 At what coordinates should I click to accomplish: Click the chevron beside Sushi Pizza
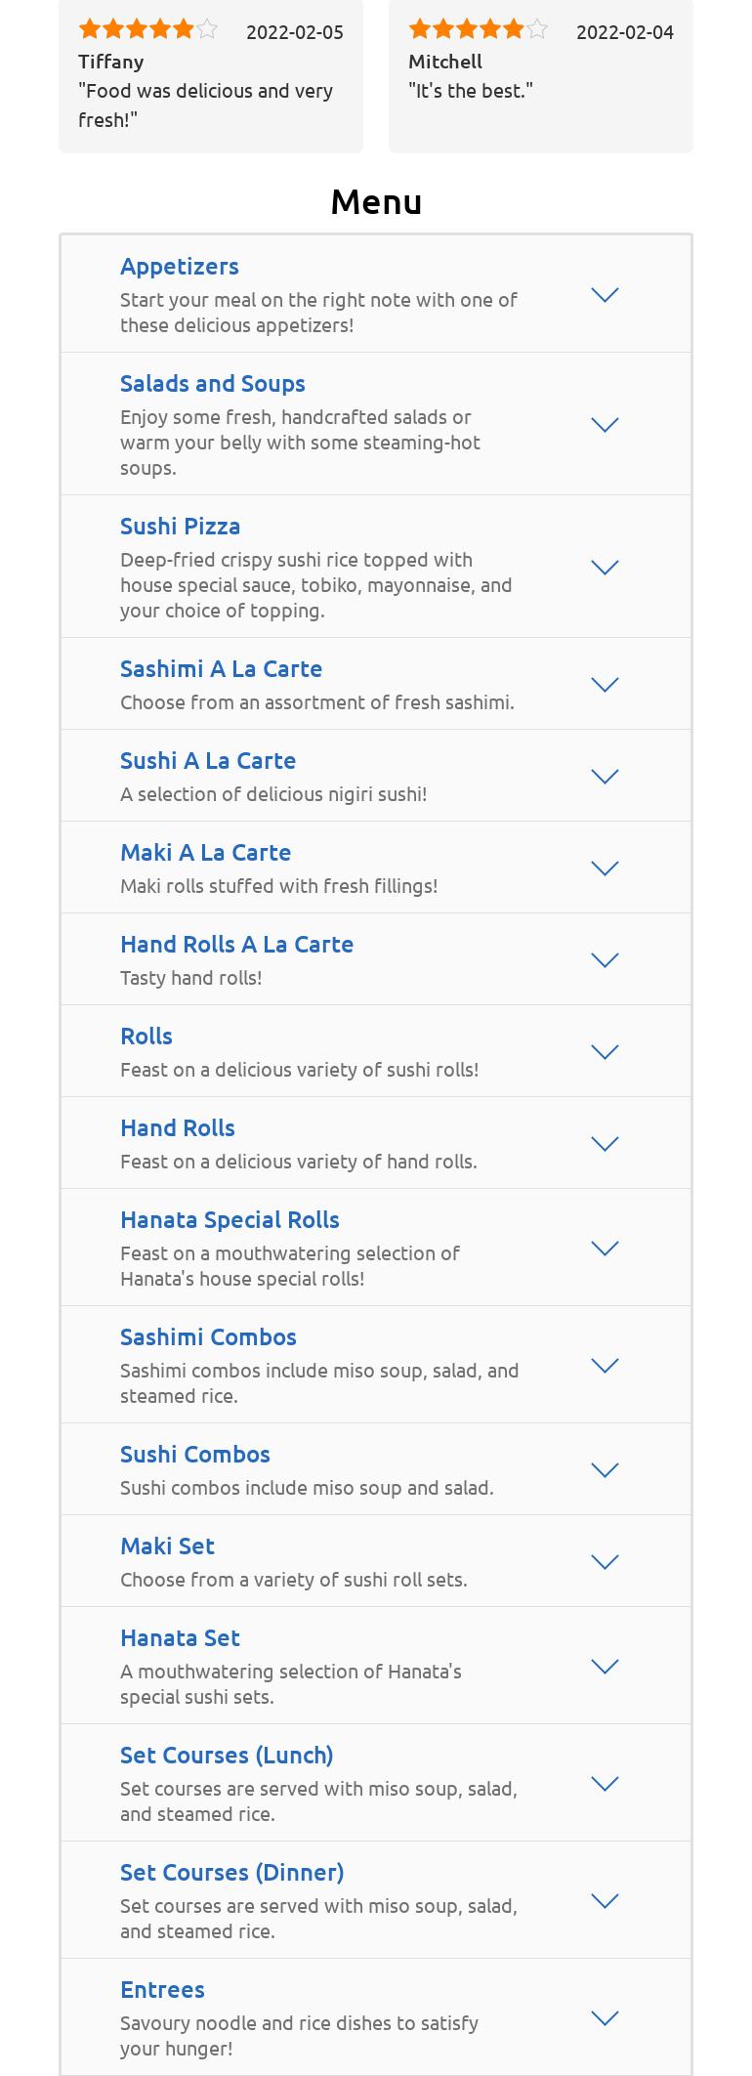click(606, 568)
